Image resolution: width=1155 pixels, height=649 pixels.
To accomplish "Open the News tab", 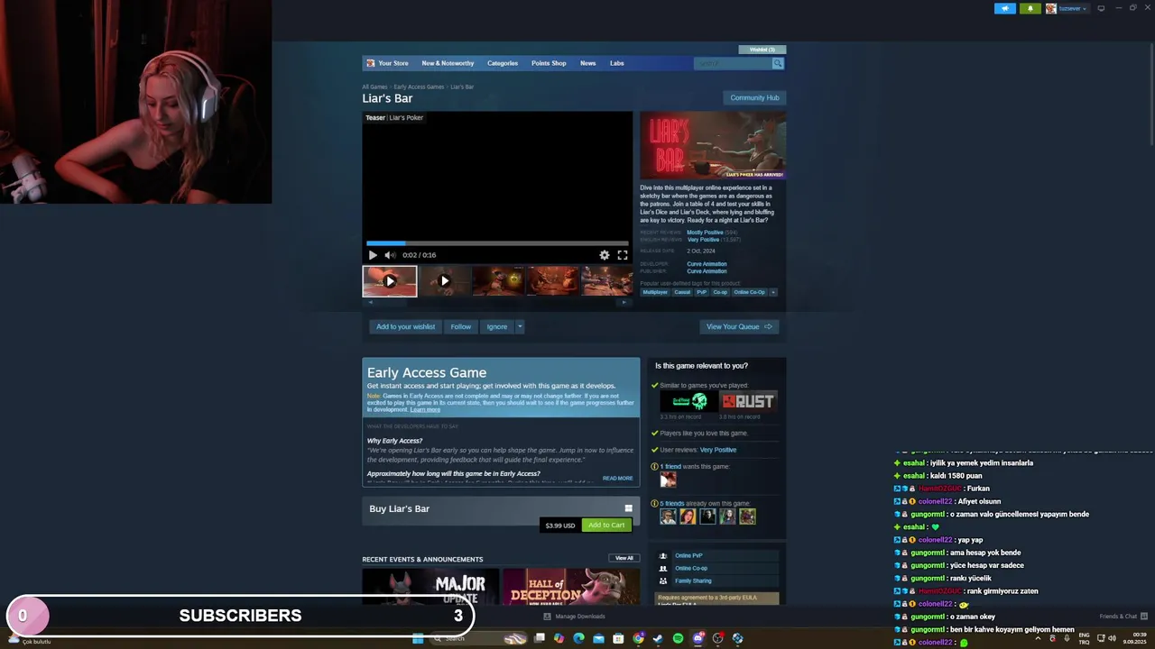I will 588,63.
